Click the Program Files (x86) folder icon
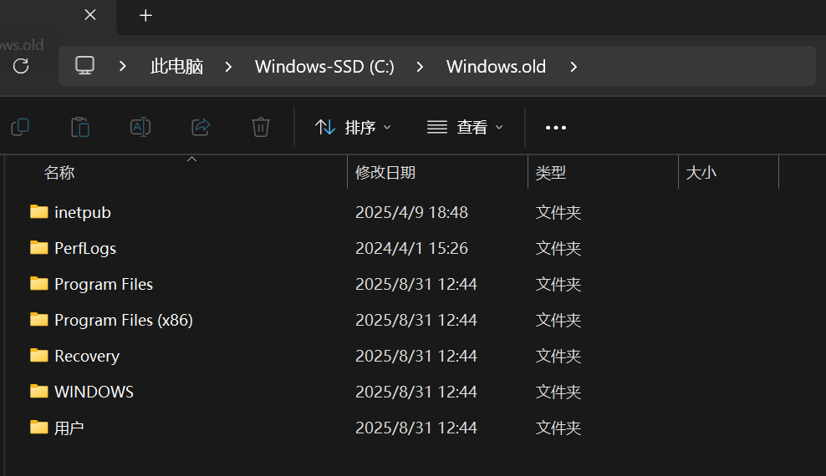 (38, 320)
